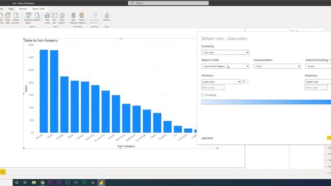Select the Chairs bar in chart
331x186 pixels.
click(54, 91)
